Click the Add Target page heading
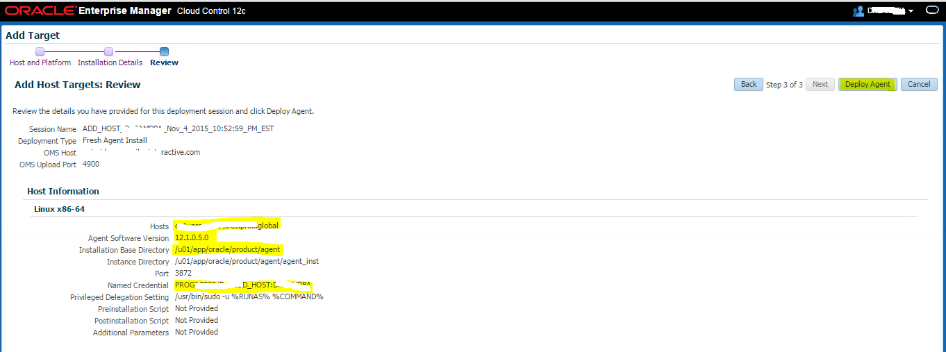This screenshot has height=352, width=946. click(33, 35)
